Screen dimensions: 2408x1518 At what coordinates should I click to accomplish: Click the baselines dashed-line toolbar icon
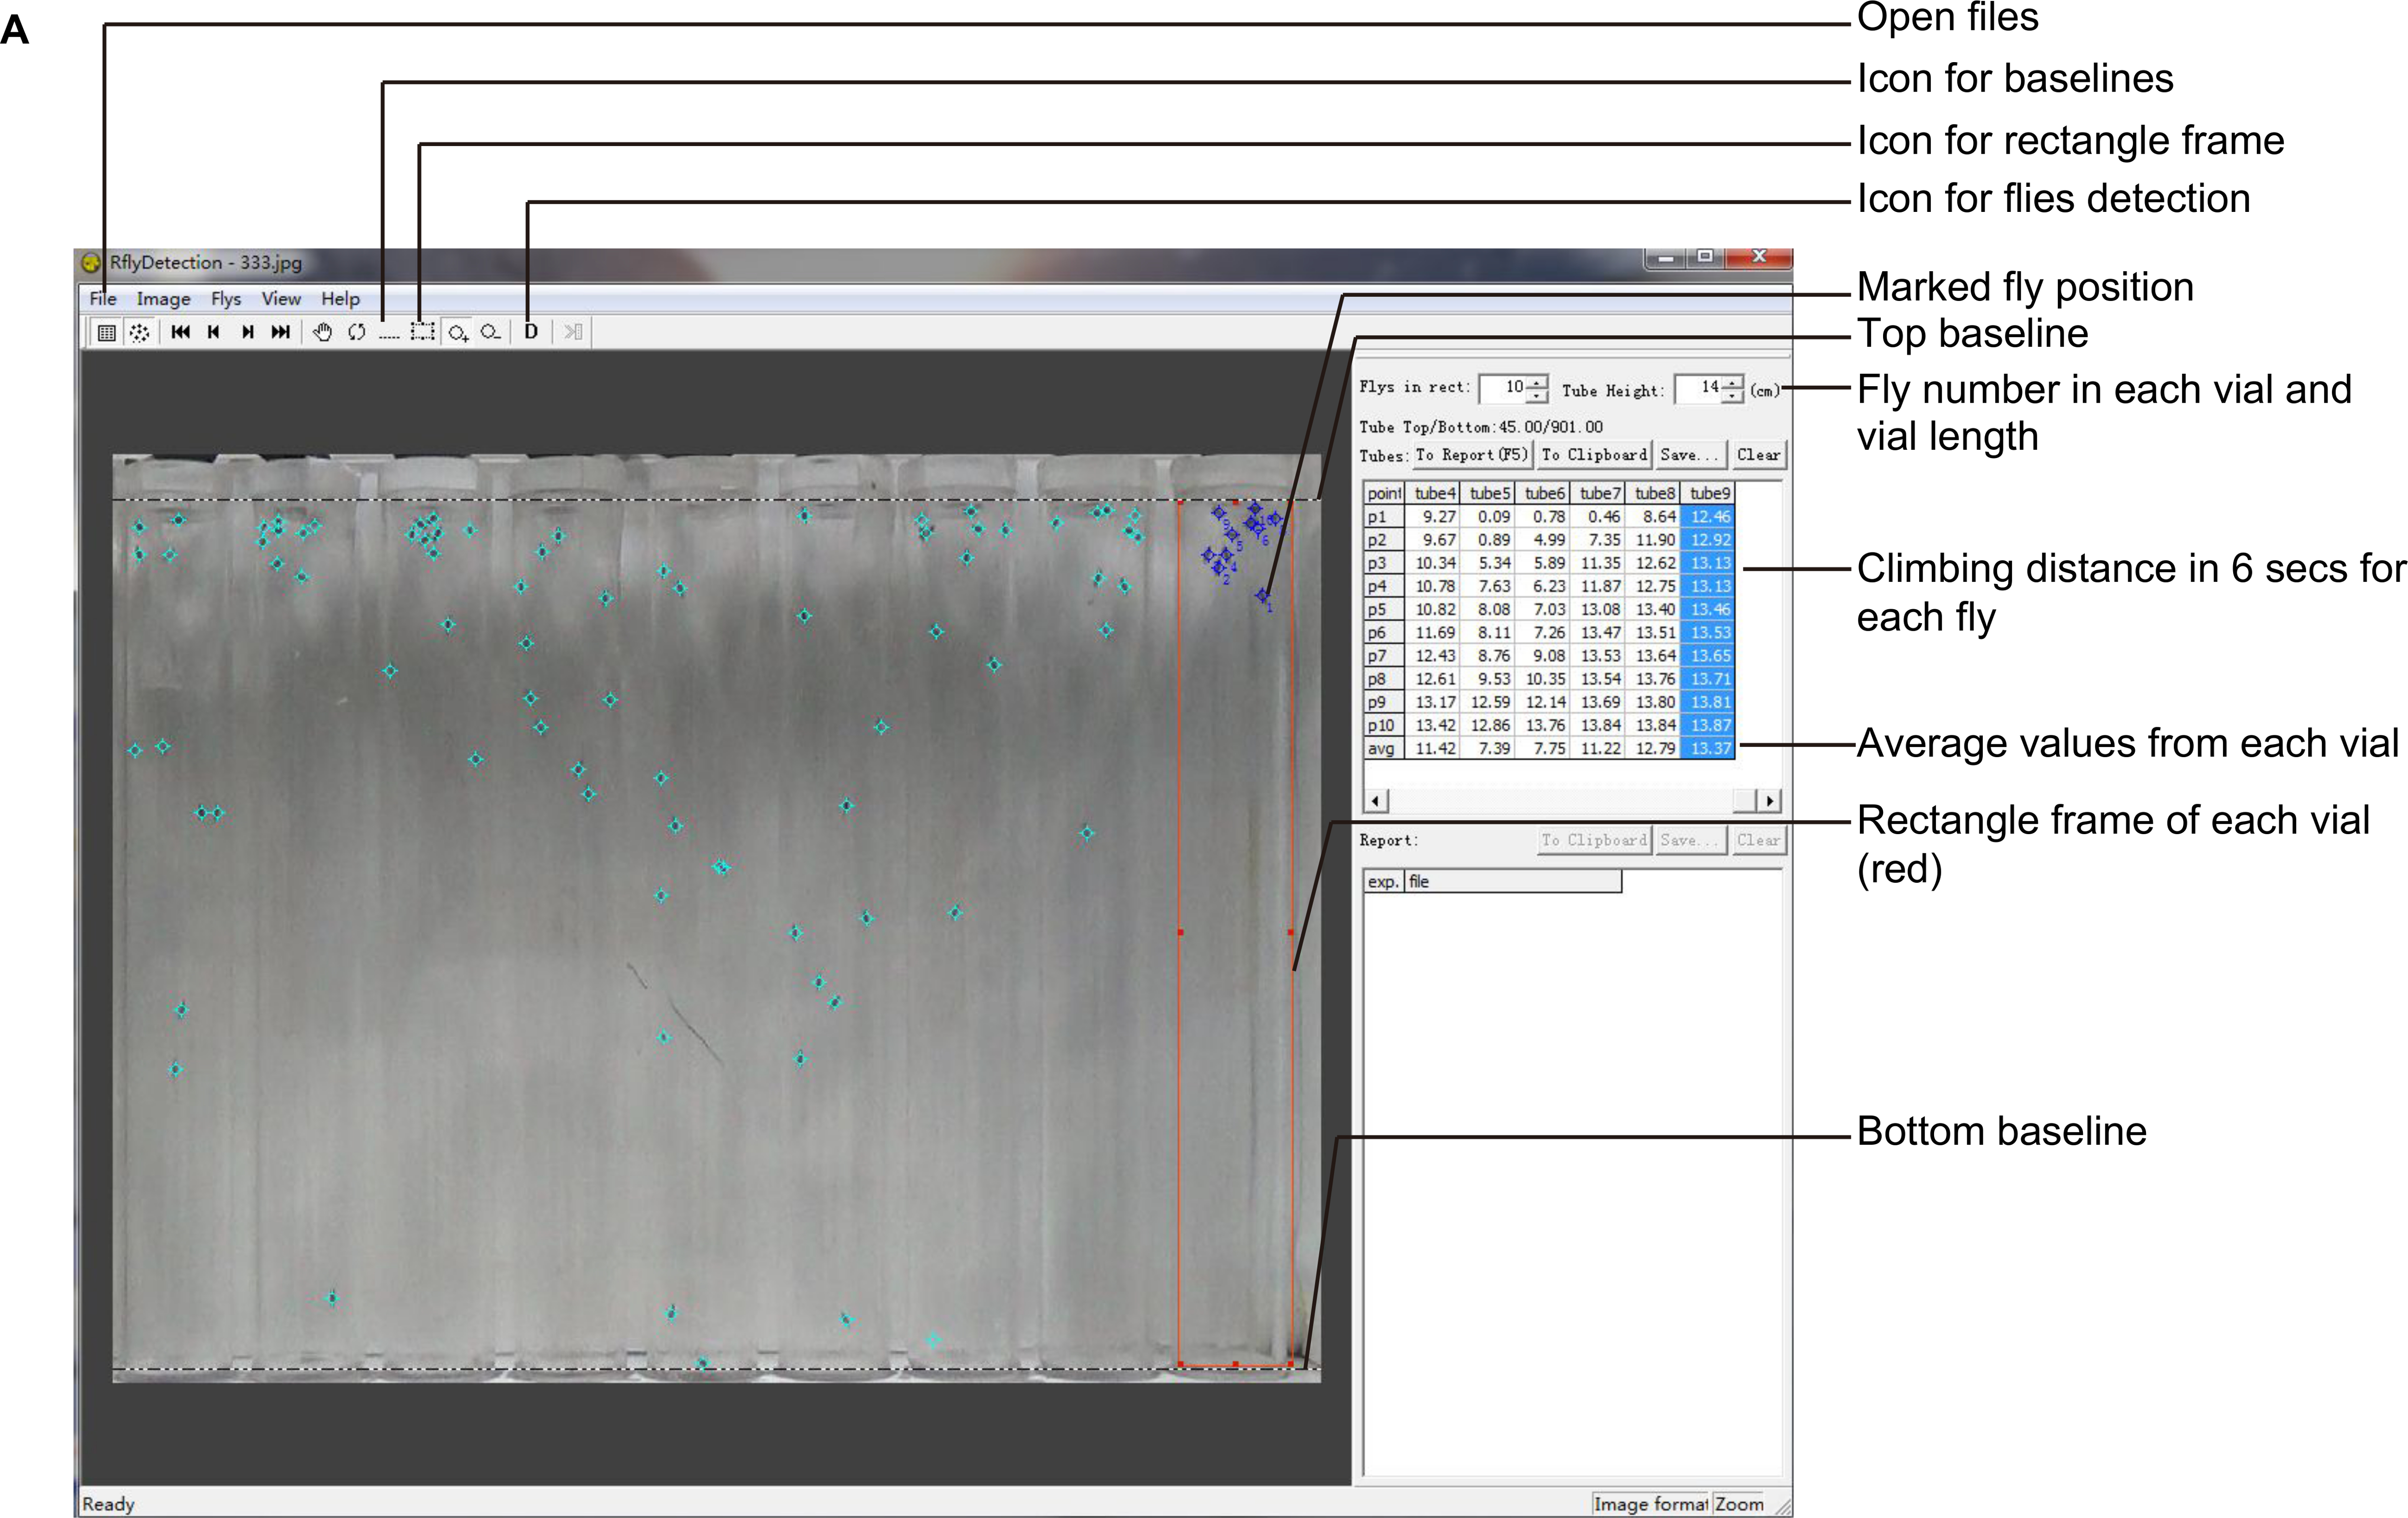point(389,333)
